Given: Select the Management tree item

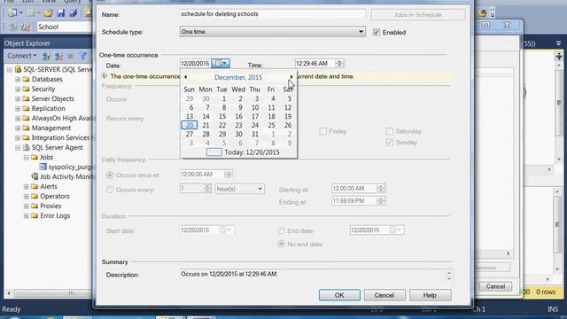Looking at the screenshot, I should coord(51,128).
